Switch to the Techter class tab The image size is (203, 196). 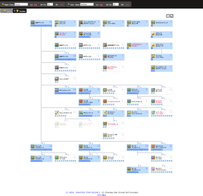point(19,11)
